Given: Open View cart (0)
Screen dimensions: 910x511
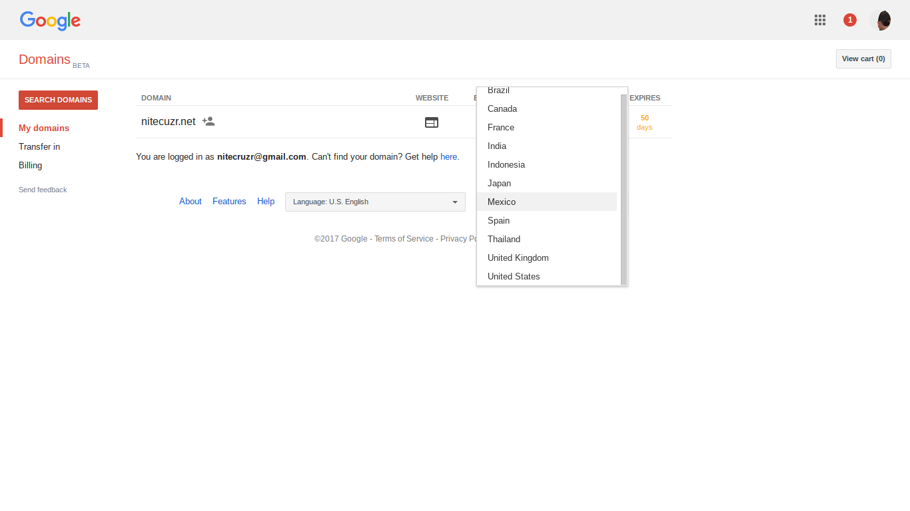Looking at the screenshot, I should click(863, 59).
